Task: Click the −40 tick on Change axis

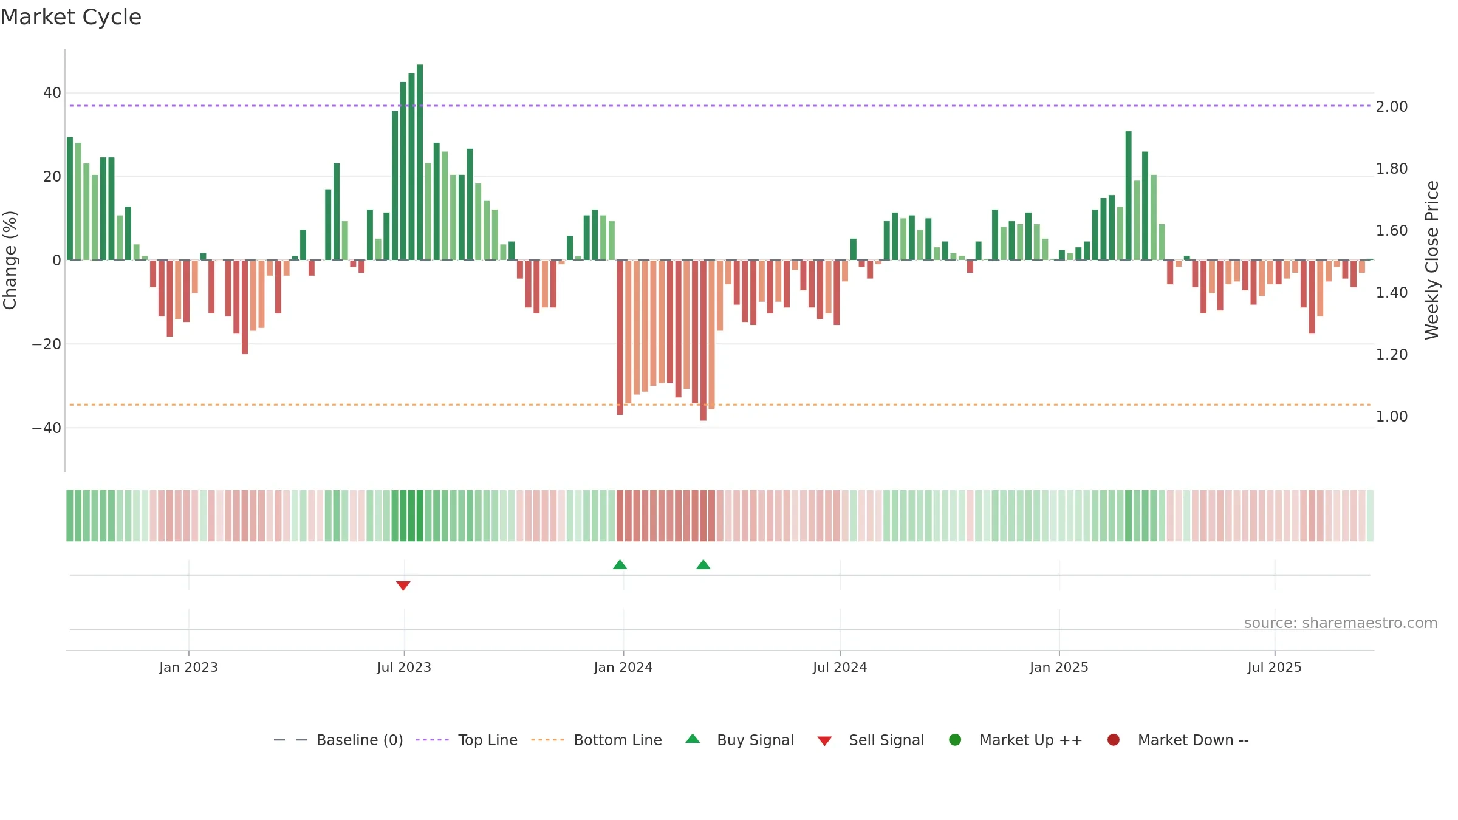Action: coord(47,428)
